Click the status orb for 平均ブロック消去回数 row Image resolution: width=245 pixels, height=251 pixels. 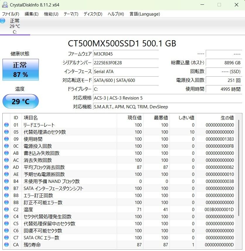click(6, 167)
